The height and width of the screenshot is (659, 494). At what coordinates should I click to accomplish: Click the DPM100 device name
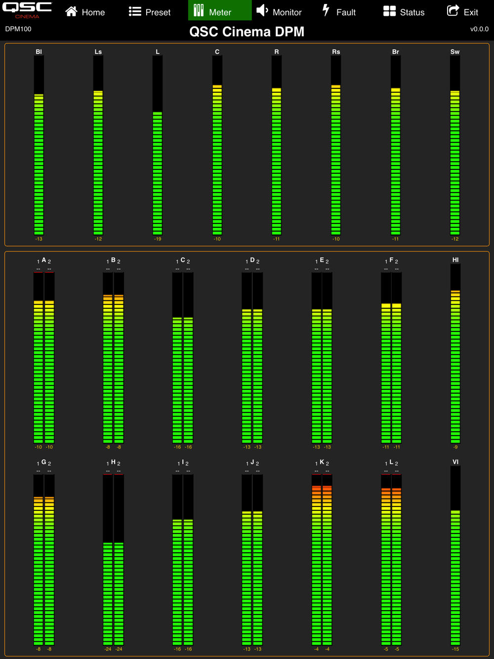pyautogui.click(x=18, y=29)
